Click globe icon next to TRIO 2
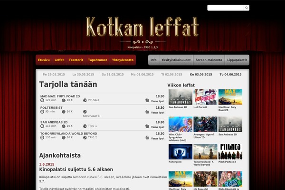Screen dimensions: 285x190 click(x=85, y=138)
